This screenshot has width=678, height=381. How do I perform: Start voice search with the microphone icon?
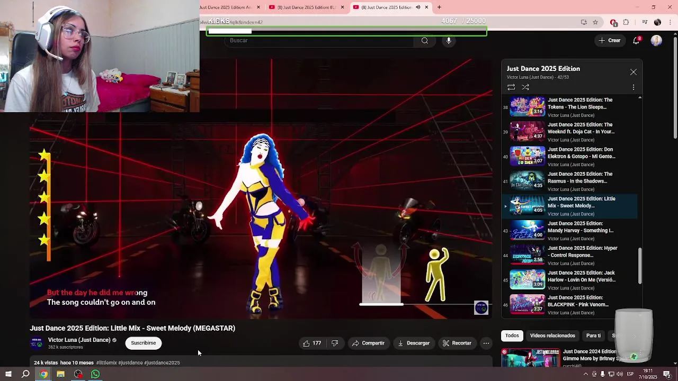point(449,40)
